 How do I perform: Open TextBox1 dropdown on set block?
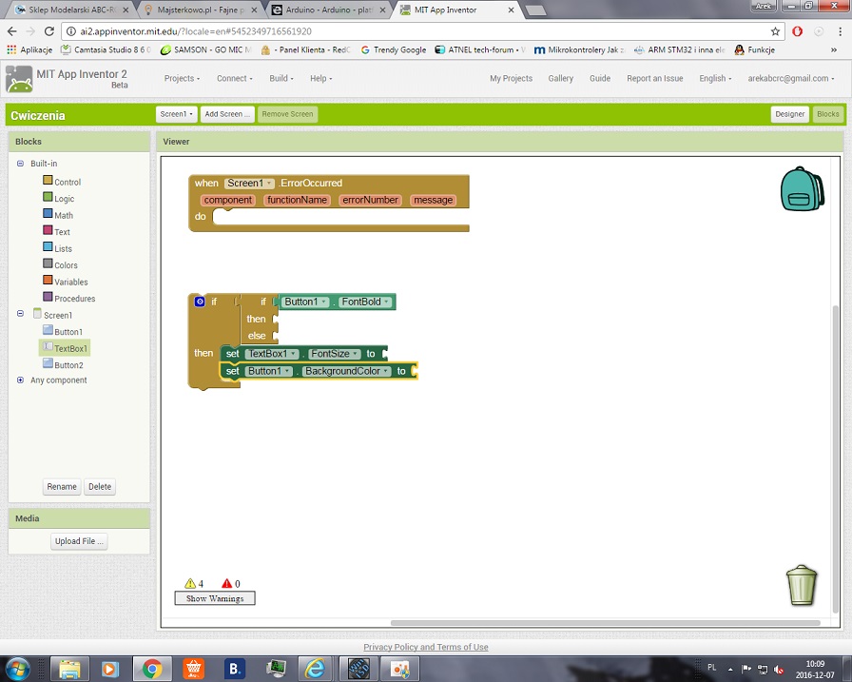(272, 354)
